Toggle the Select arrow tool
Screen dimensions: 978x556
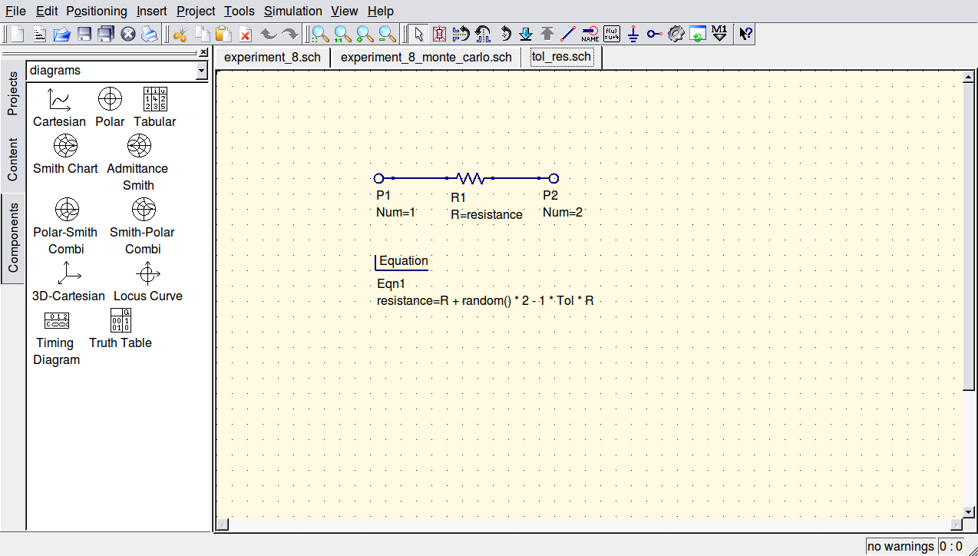pyautogui.click(x=418, y=34)
